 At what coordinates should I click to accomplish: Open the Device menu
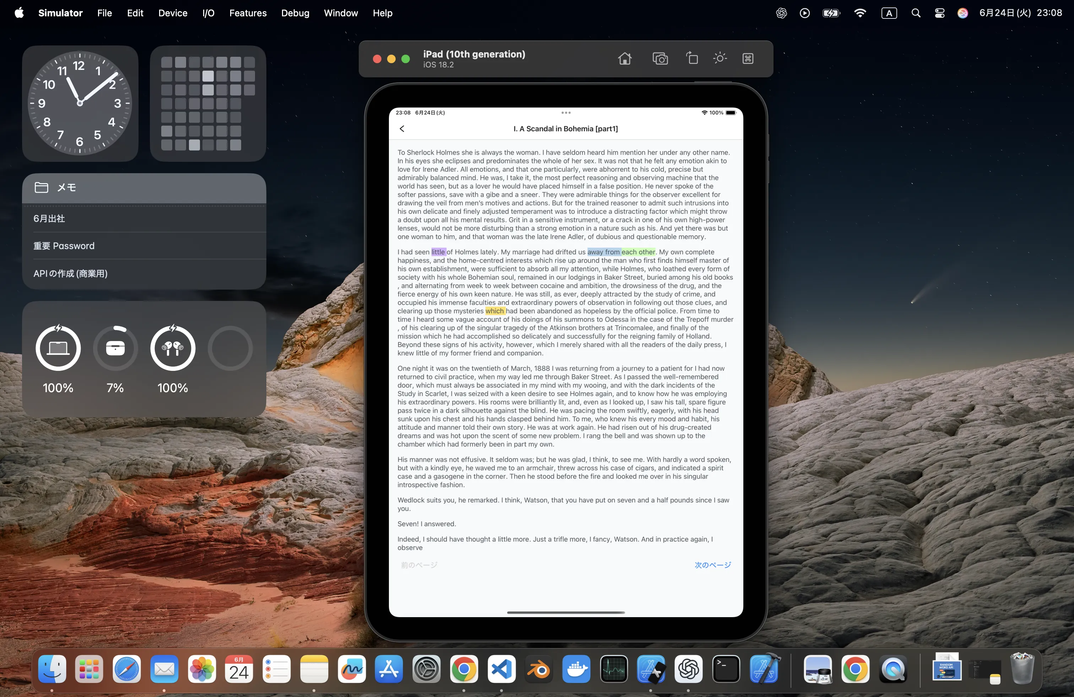pyautogui.click(x=172, y=13)
